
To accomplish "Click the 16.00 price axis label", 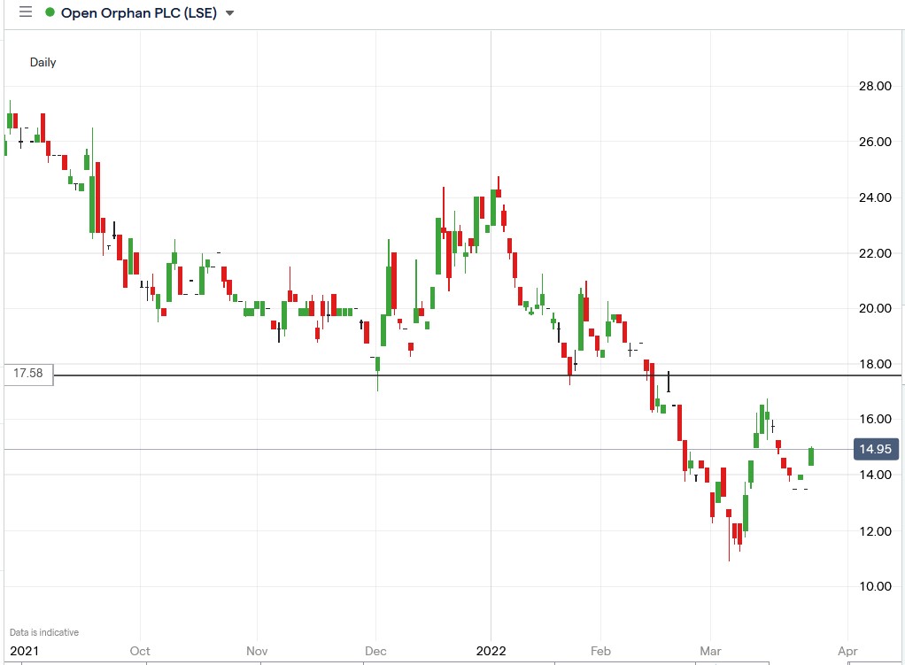I will click(x=875, y=419).
